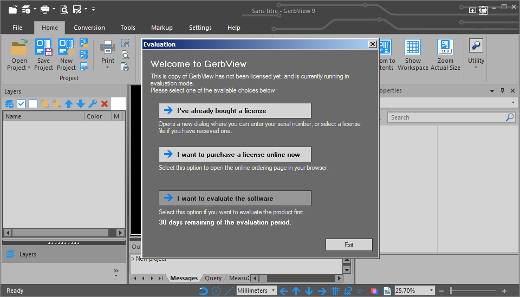The width and height of the screenshot is (520, 297).
Task: Create a New Project from the ribbon
Action: (x=66, y=48)
